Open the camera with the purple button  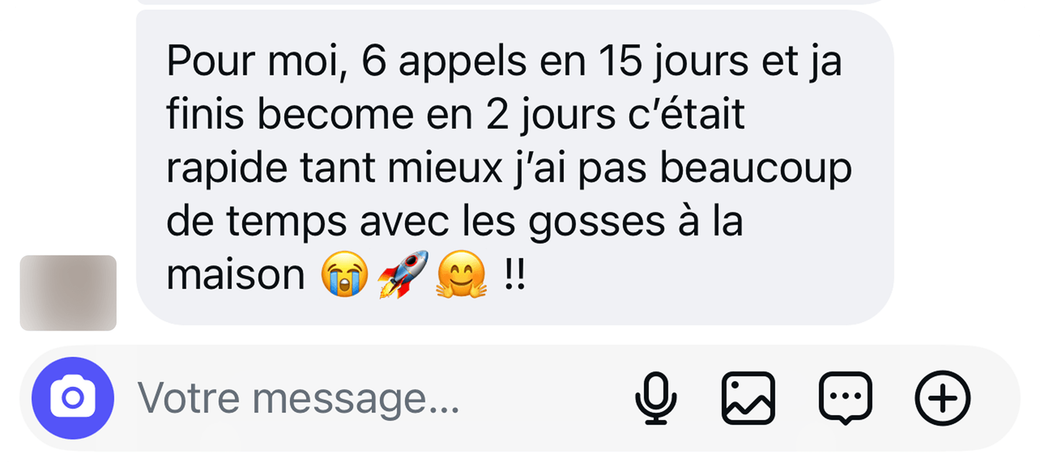(x=73, y=398)
